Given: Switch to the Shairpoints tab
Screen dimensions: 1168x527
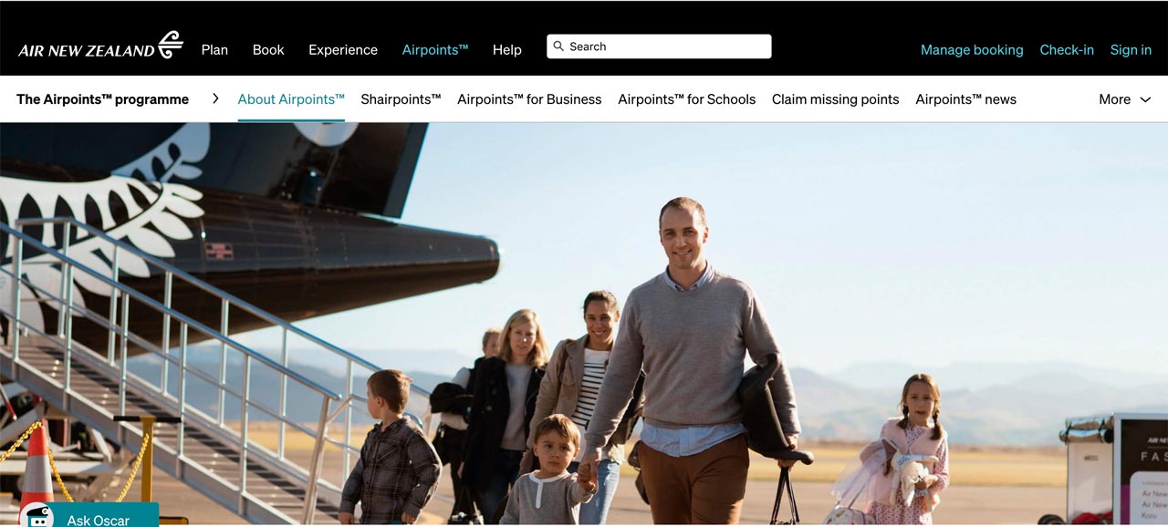Looking at the screenshot, I should coord(401,99).
